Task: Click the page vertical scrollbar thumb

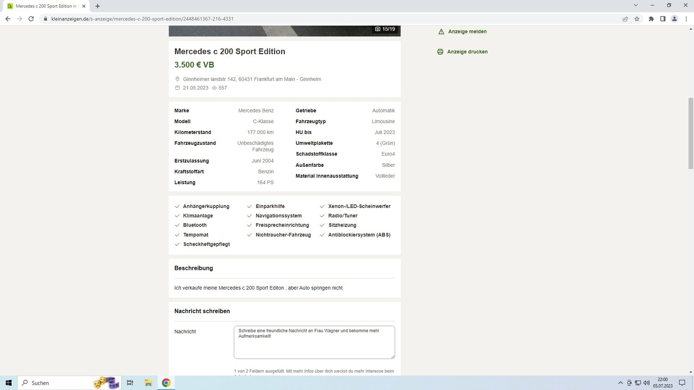Action: click(691, 133)
